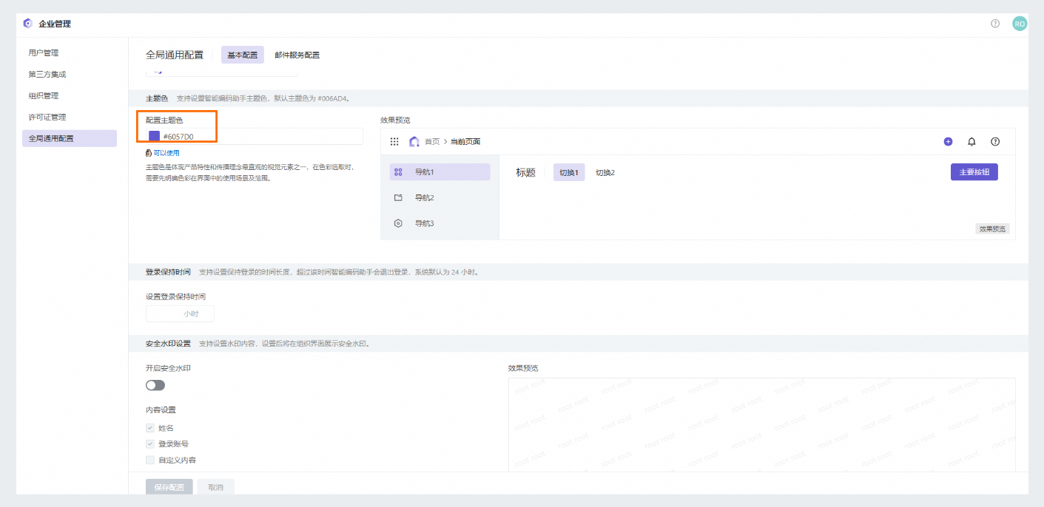Click the status icon beside 可以使用

click(x=149, y=153)
